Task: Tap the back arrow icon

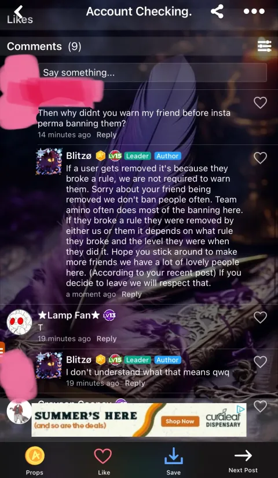Action: 19,12
